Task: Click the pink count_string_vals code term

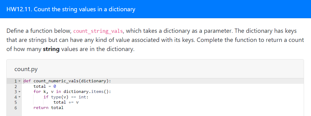Action: [x=98, y=31]
